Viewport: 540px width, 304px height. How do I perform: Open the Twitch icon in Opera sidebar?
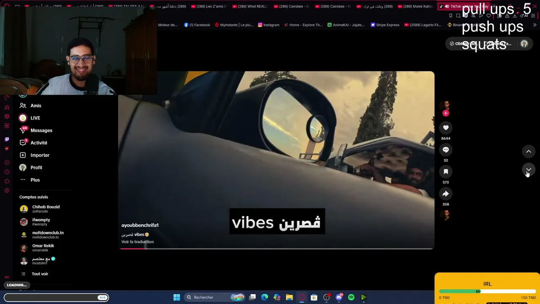click(x=7, y=139)
